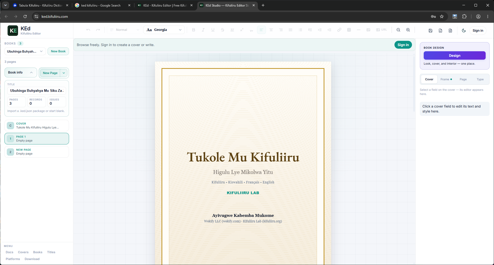Click the decrease indent icon
This screenshot has height=265, width=494.
(329, 30)
